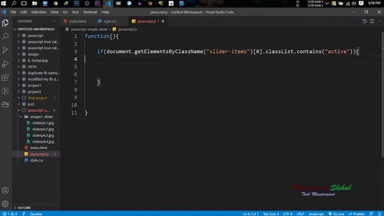Screen dimensions: 384x216
Task: Open sliderpic3.jpg in explorer
Action: point(43,136)
